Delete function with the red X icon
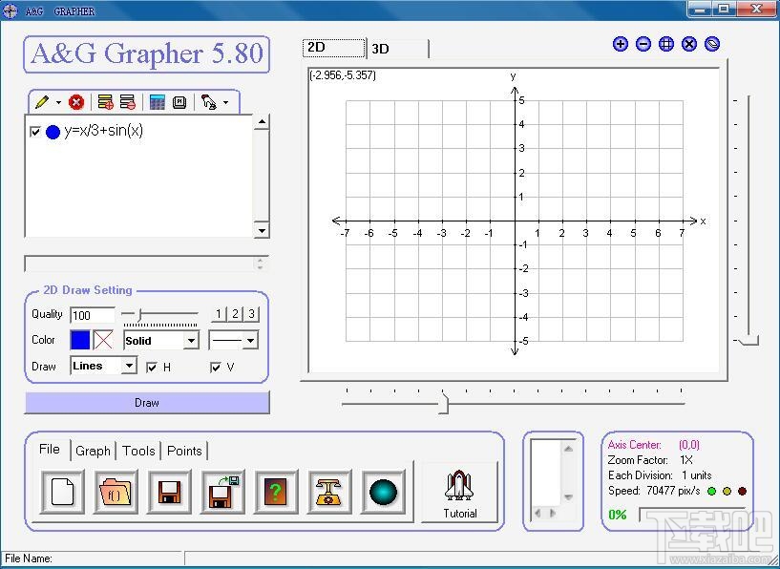This screenshot has width=780, height=569. tap(76, 102)
